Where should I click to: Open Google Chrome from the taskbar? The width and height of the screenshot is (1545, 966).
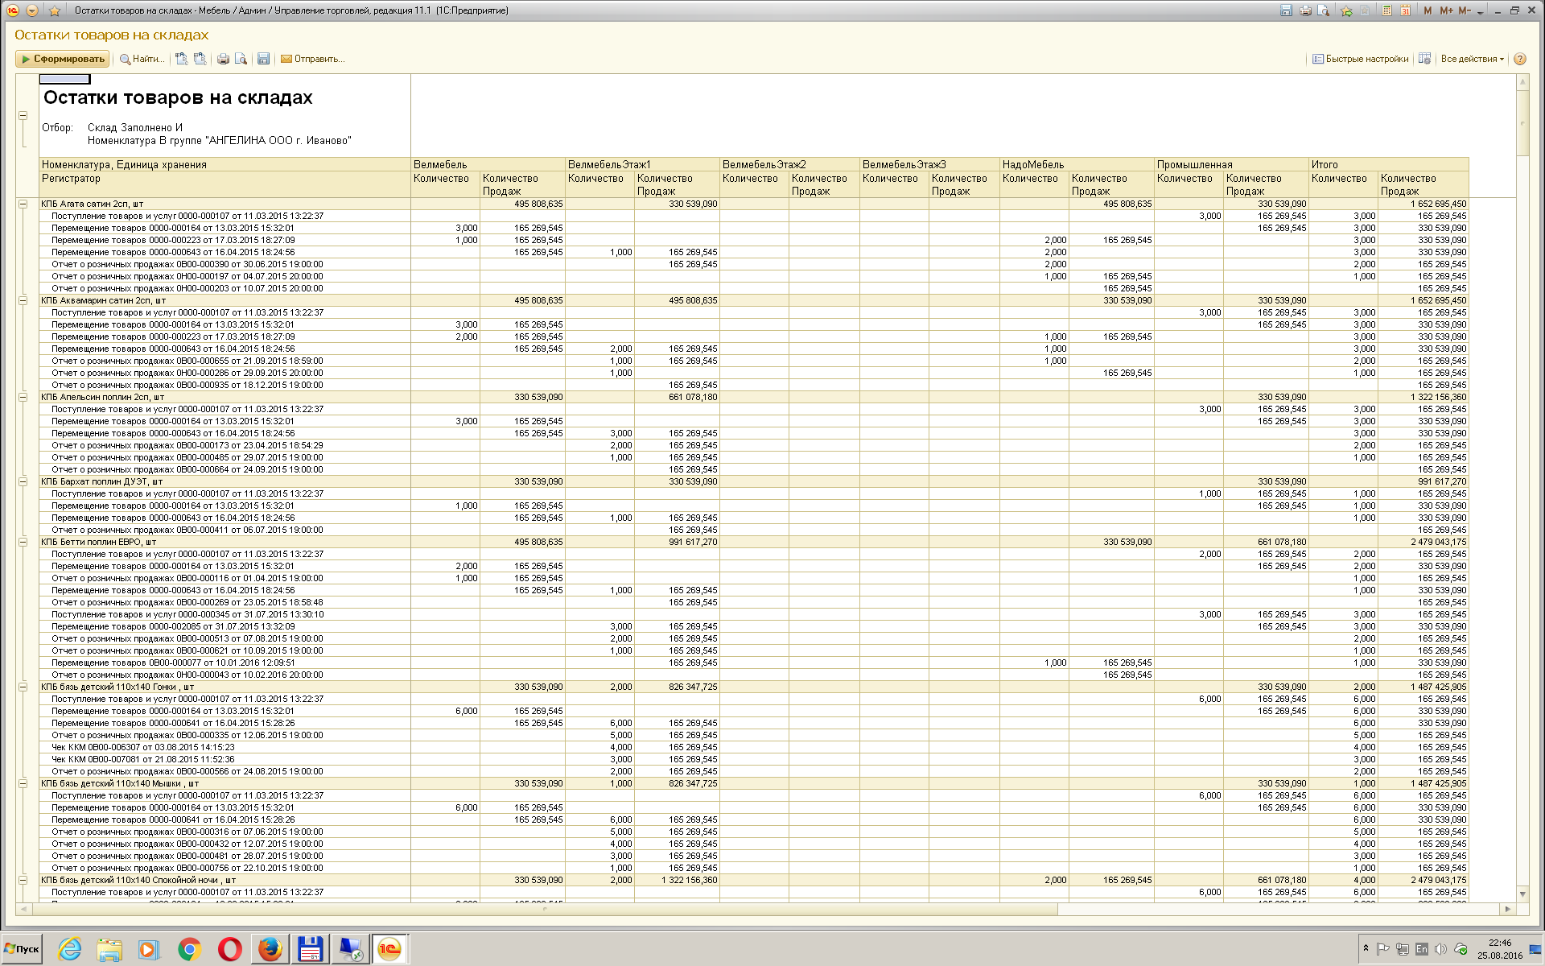189,949
